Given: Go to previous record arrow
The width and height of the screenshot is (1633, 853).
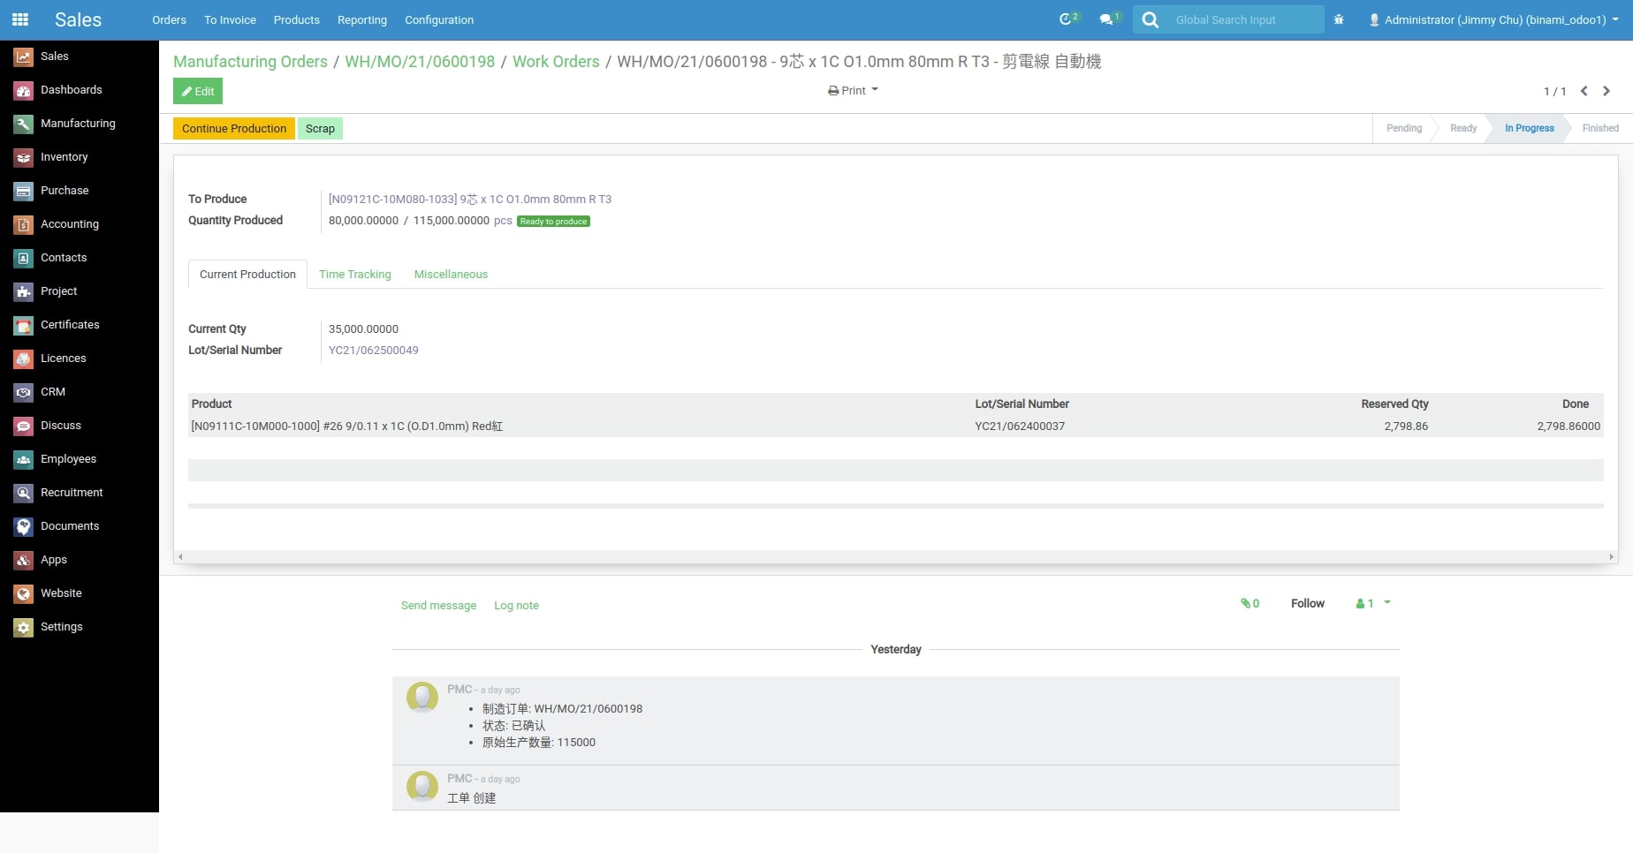Looking at the screenshot, I should click(x=1584, y=91).
